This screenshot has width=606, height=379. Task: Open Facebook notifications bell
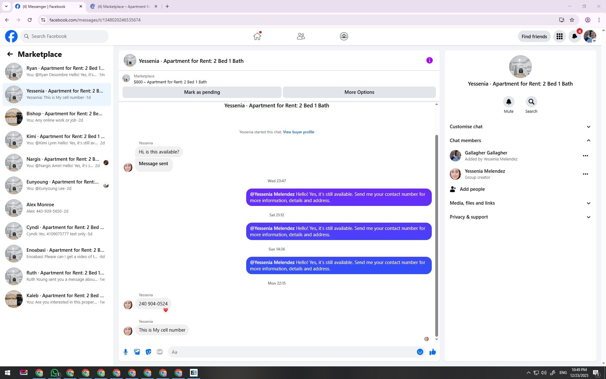coord(574,36)
